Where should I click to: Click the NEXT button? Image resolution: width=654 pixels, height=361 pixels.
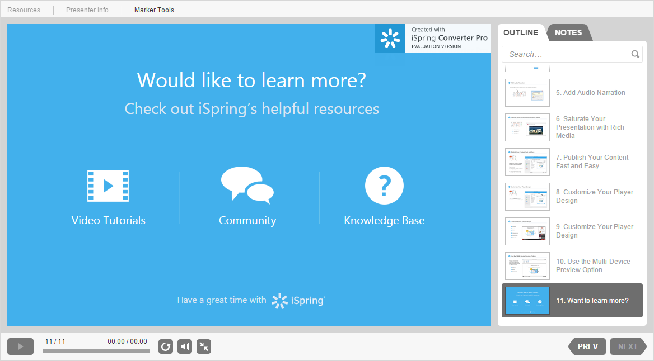click(627, 346)
